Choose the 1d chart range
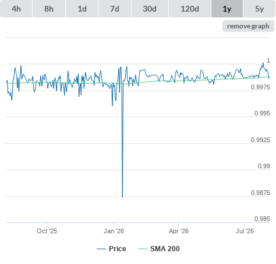The width and height of the screenshot is (276, 264). [82, 9]
